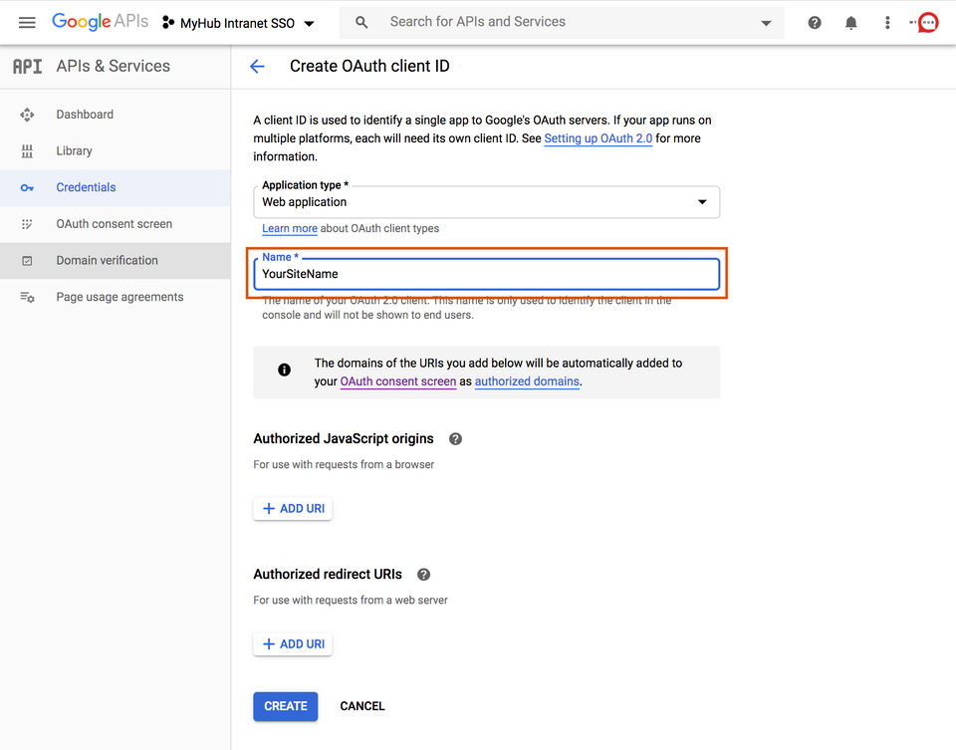Open the hamburger navigation menu
The height and width of the screenshot is (750, 956).
click(27, 22)
